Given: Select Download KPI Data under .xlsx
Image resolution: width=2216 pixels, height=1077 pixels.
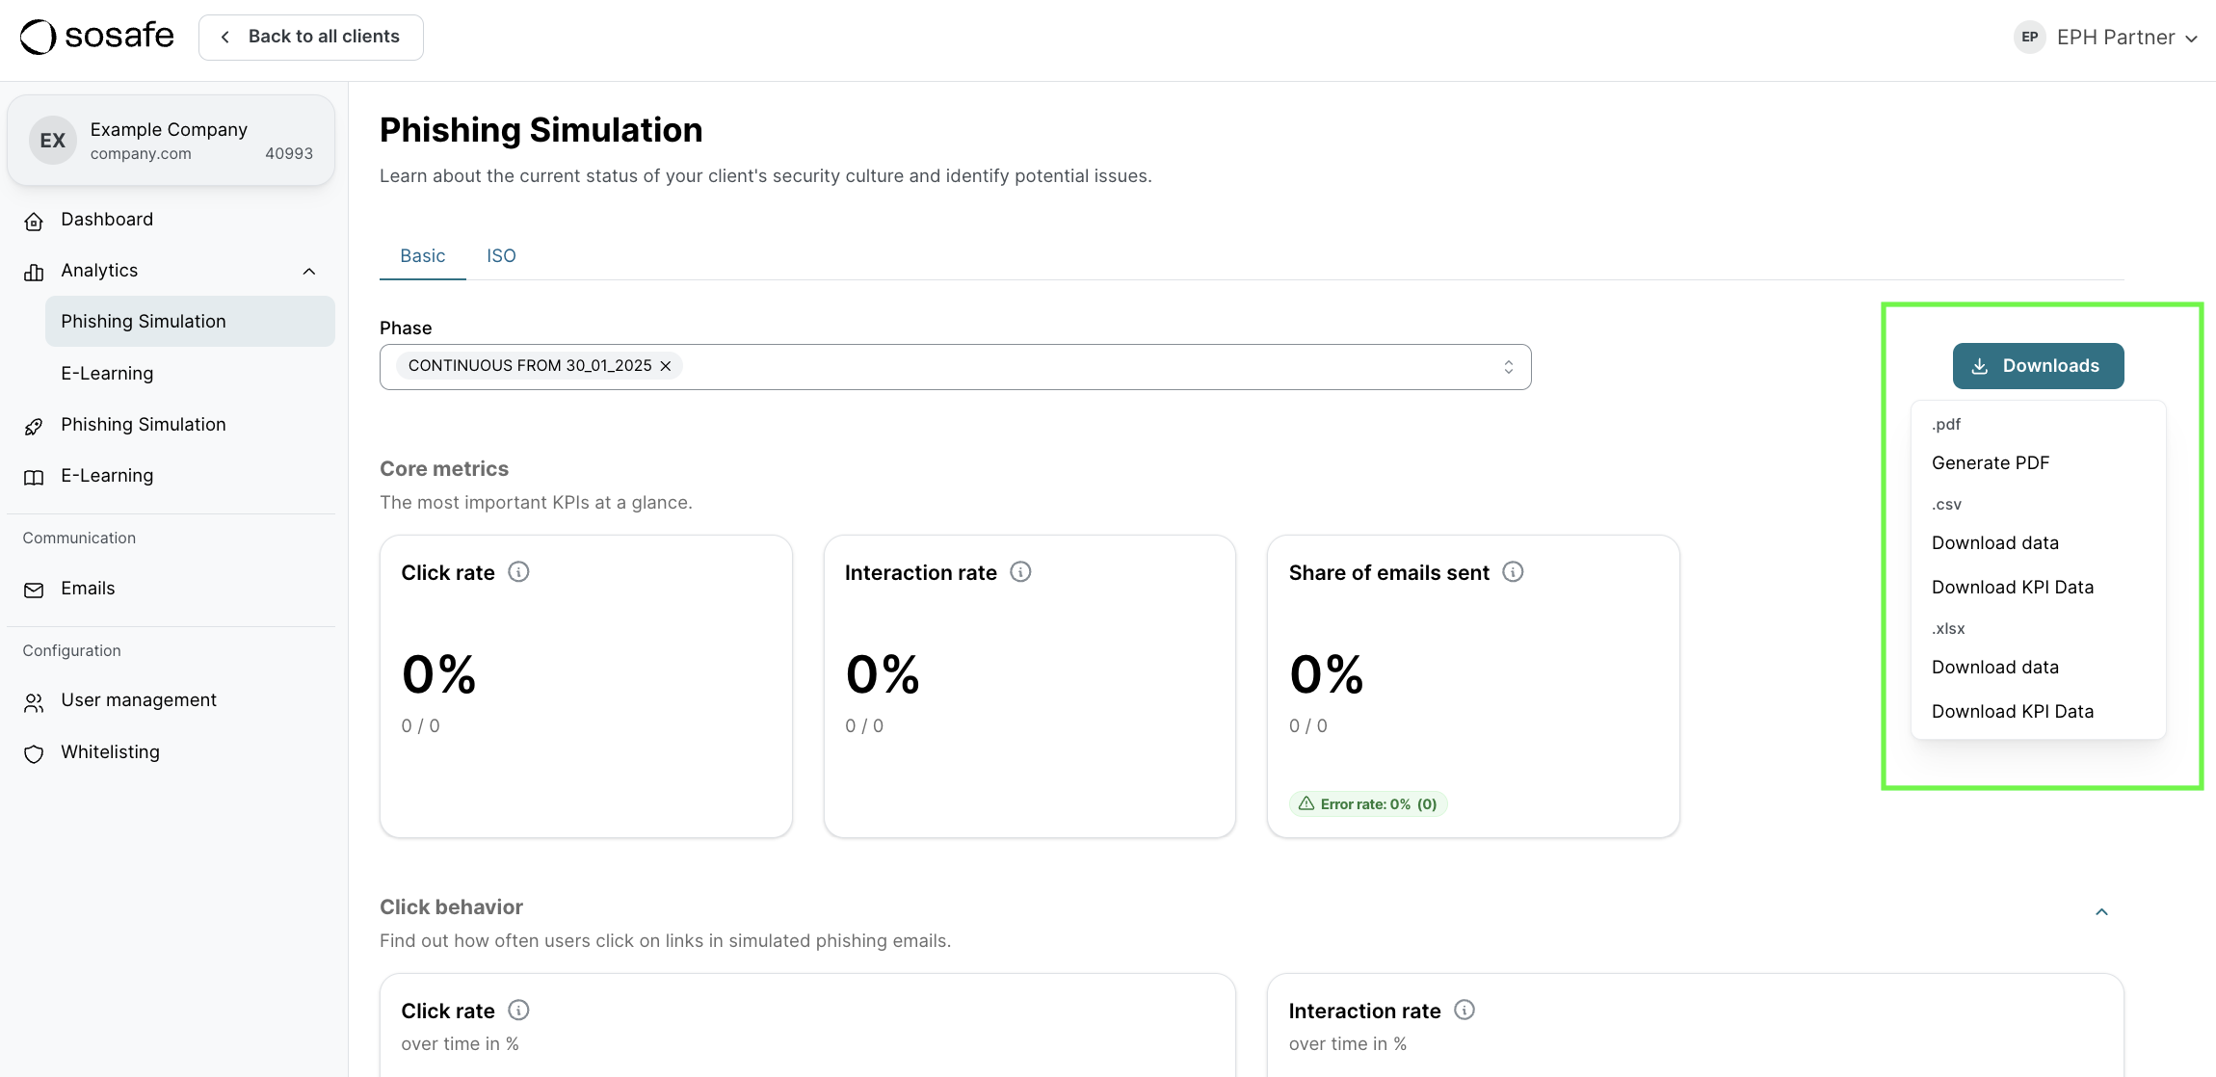Looking at the screenshot, I should click(2012, 712).
